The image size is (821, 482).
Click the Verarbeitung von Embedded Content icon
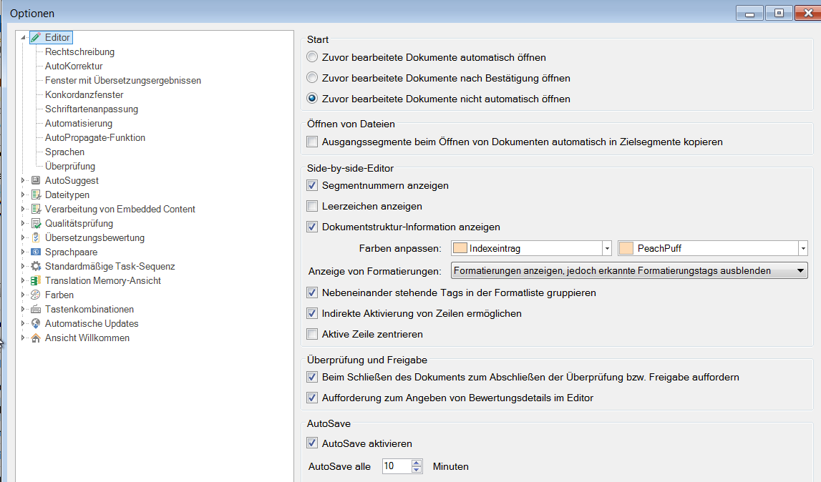click(x=36, y=209)
